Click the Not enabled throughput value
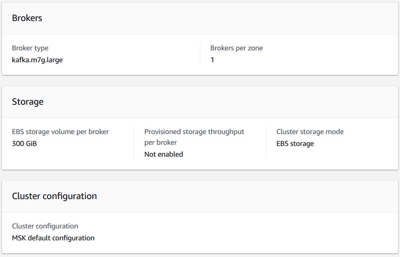This screenshot has height=257, width=400. coord(164,154)
